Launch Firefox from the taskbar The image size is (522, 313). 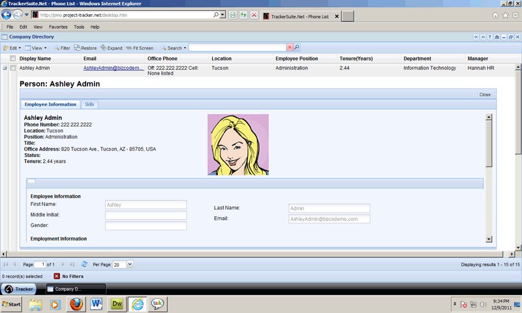[x=76, y=304]
